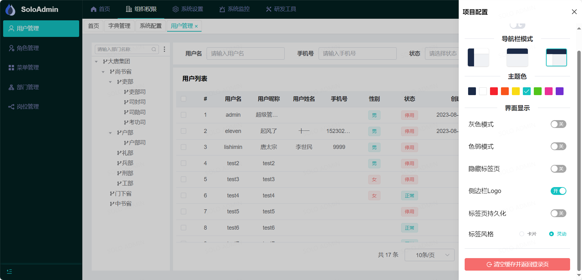582x280 pixels.
Task: Switch to the 系统设置 top menu
Action: point(188,9)
